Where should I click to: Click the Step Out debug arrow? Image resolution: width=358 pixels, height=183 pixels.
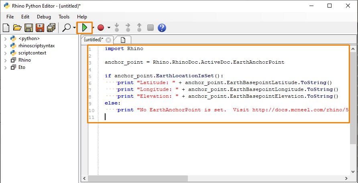[139, 27]
